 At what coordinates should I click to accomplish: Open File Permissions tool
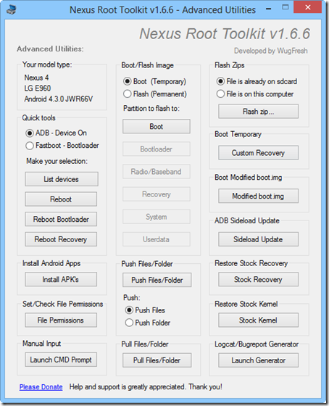(x=61, y=320)
